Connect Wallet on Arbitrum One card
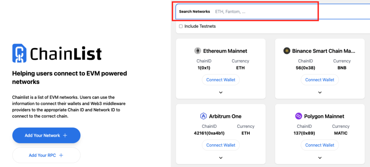 pos(221,145)
